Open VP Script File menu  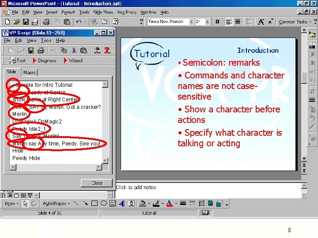[x=7, y=41]
